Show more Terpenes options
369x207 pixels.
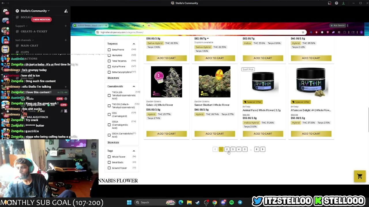113,78
